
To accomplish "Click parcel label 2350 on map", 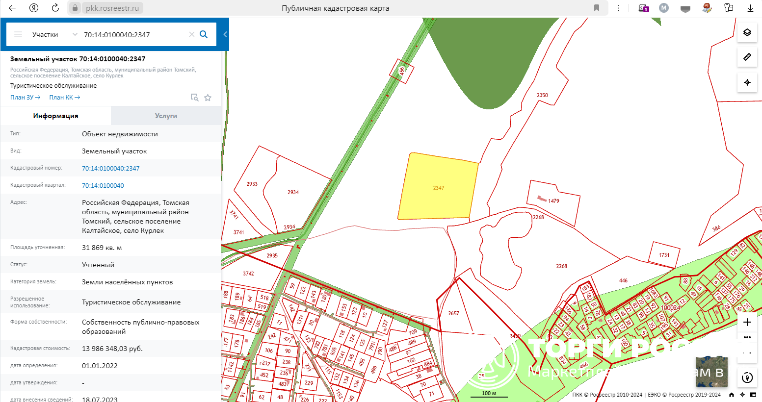I will click(542, 95).
